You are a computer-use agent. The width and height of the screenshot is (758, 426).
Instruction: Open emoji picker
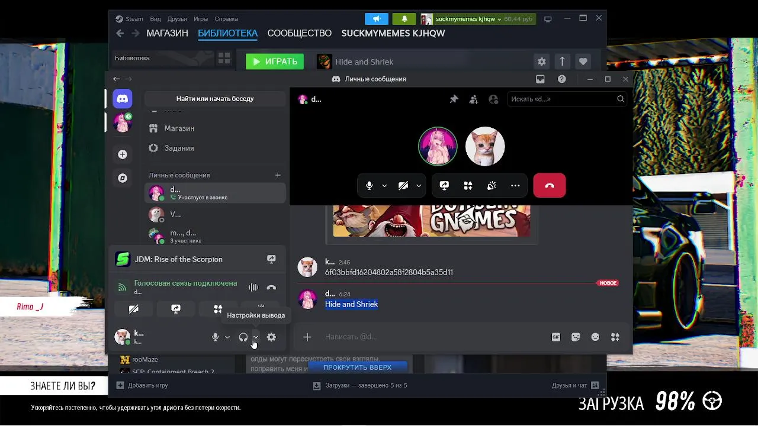point(595,337)
